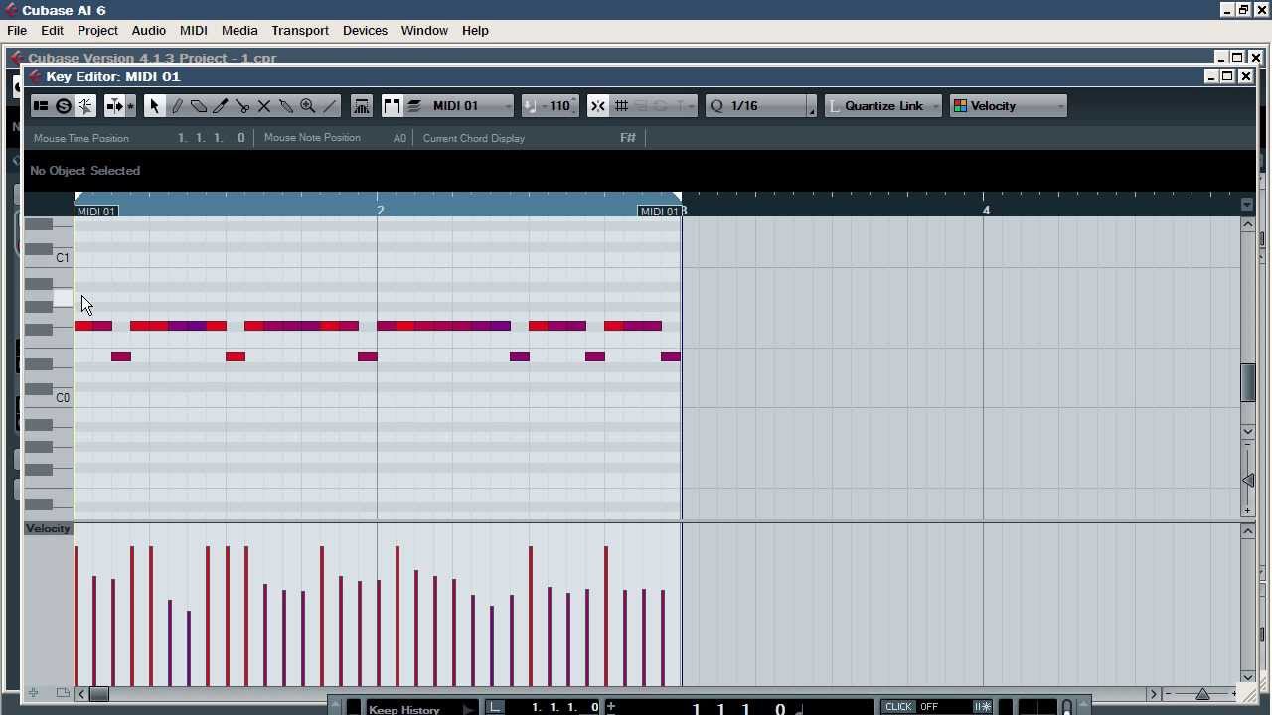
Task: Click the horizontal scrollbar thumb
Action: click(99, 694)
